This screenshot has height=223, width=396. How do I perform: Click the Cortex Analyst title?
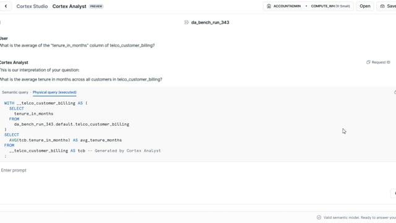[x=69, y=6]
